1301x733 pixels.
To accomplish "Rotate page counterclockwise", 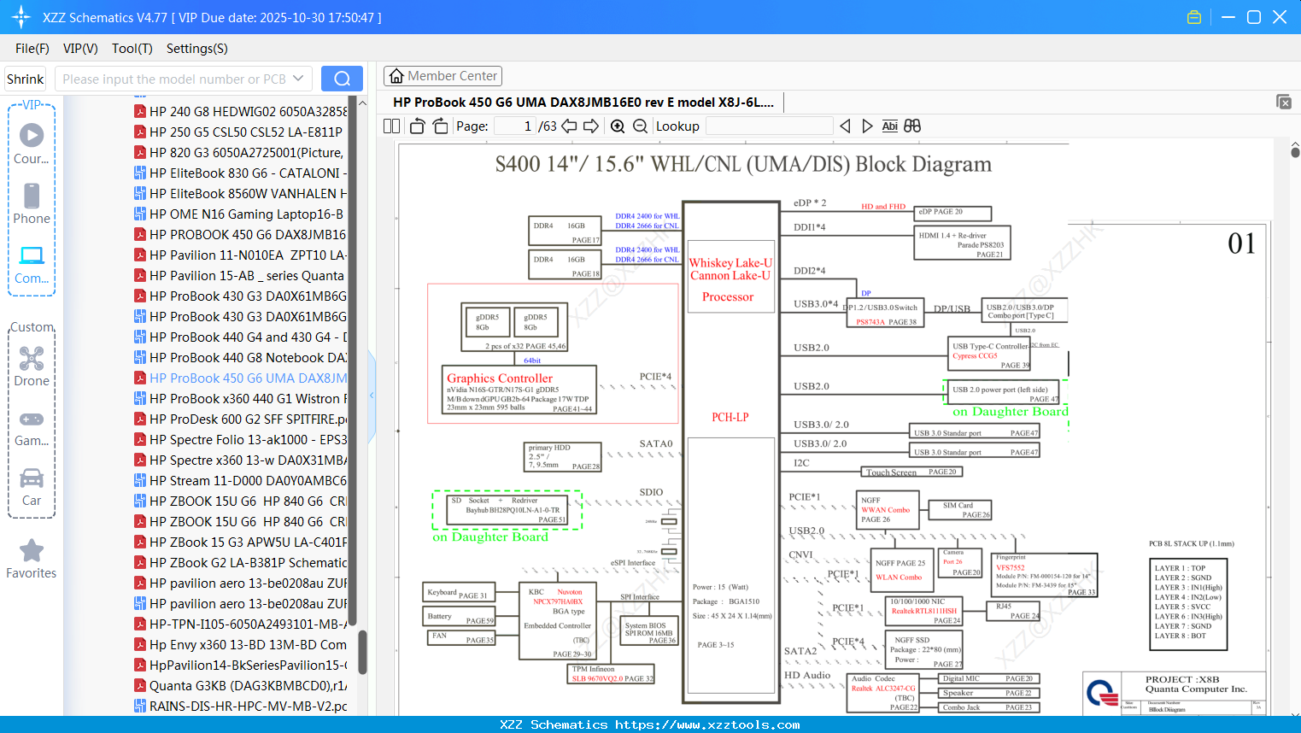I will 417,126.
